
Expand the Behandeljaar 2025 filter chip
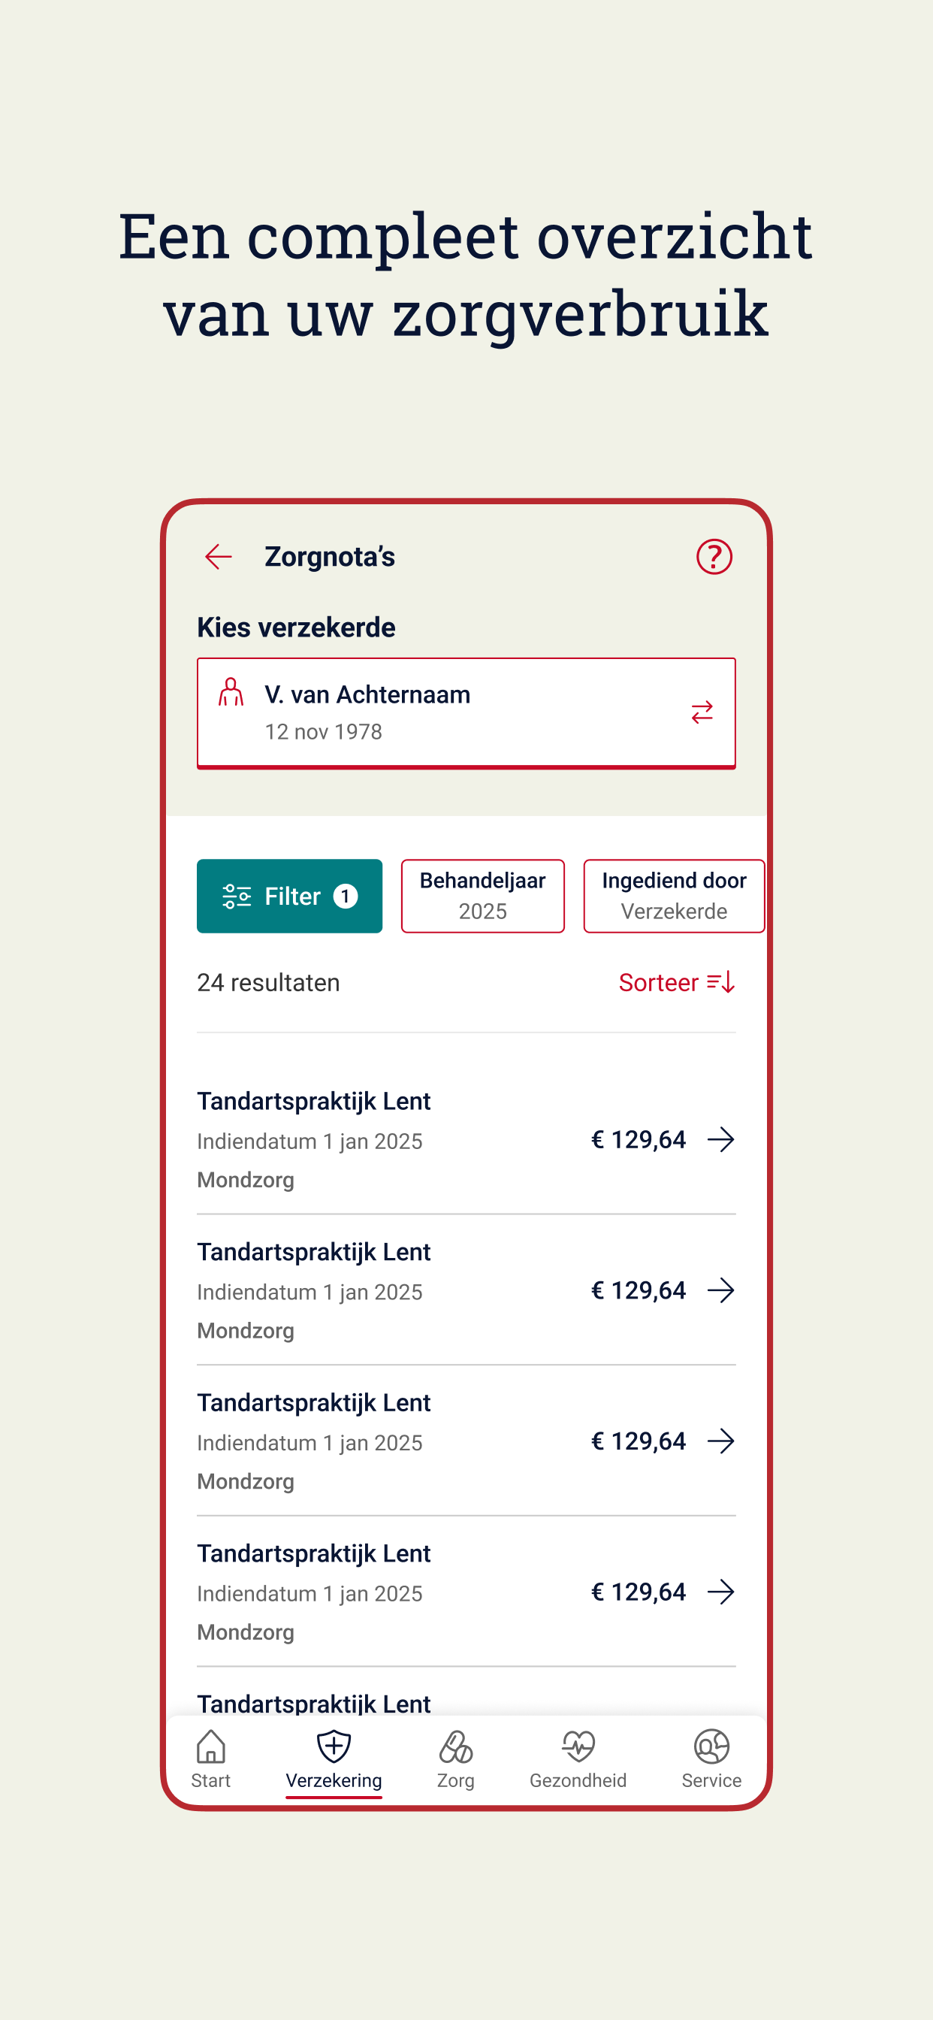coord(483,896)
